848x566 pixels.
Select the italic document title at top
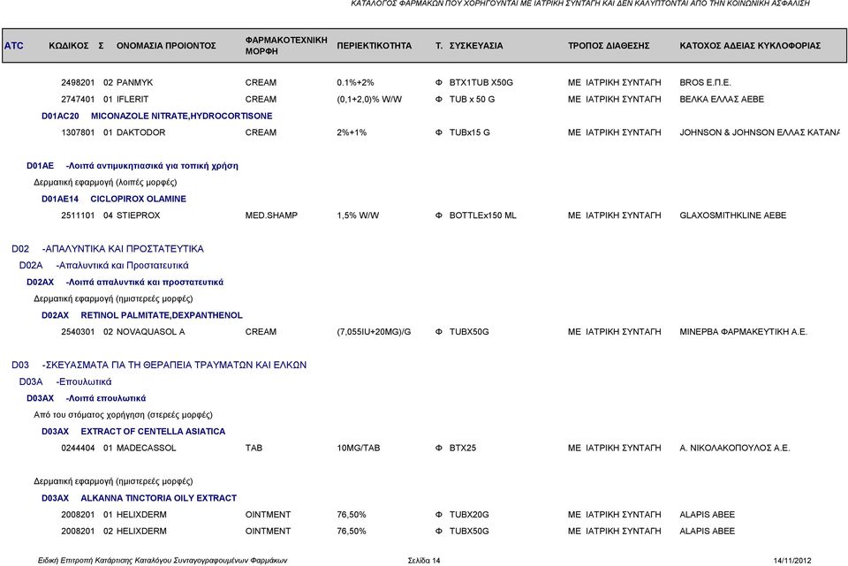point(580,4)
